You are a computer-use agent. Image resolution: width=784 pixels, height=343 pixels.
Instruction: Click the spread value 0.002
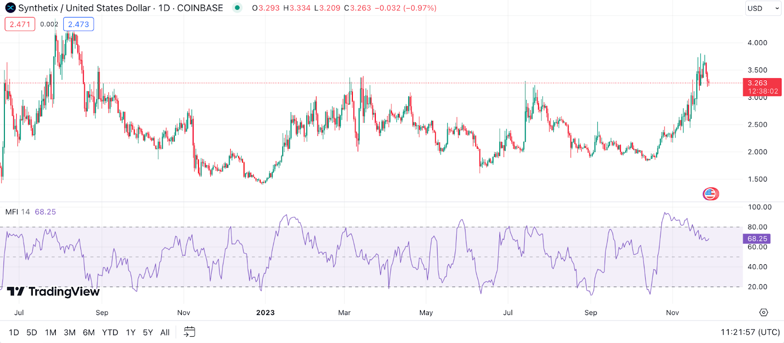49,24
